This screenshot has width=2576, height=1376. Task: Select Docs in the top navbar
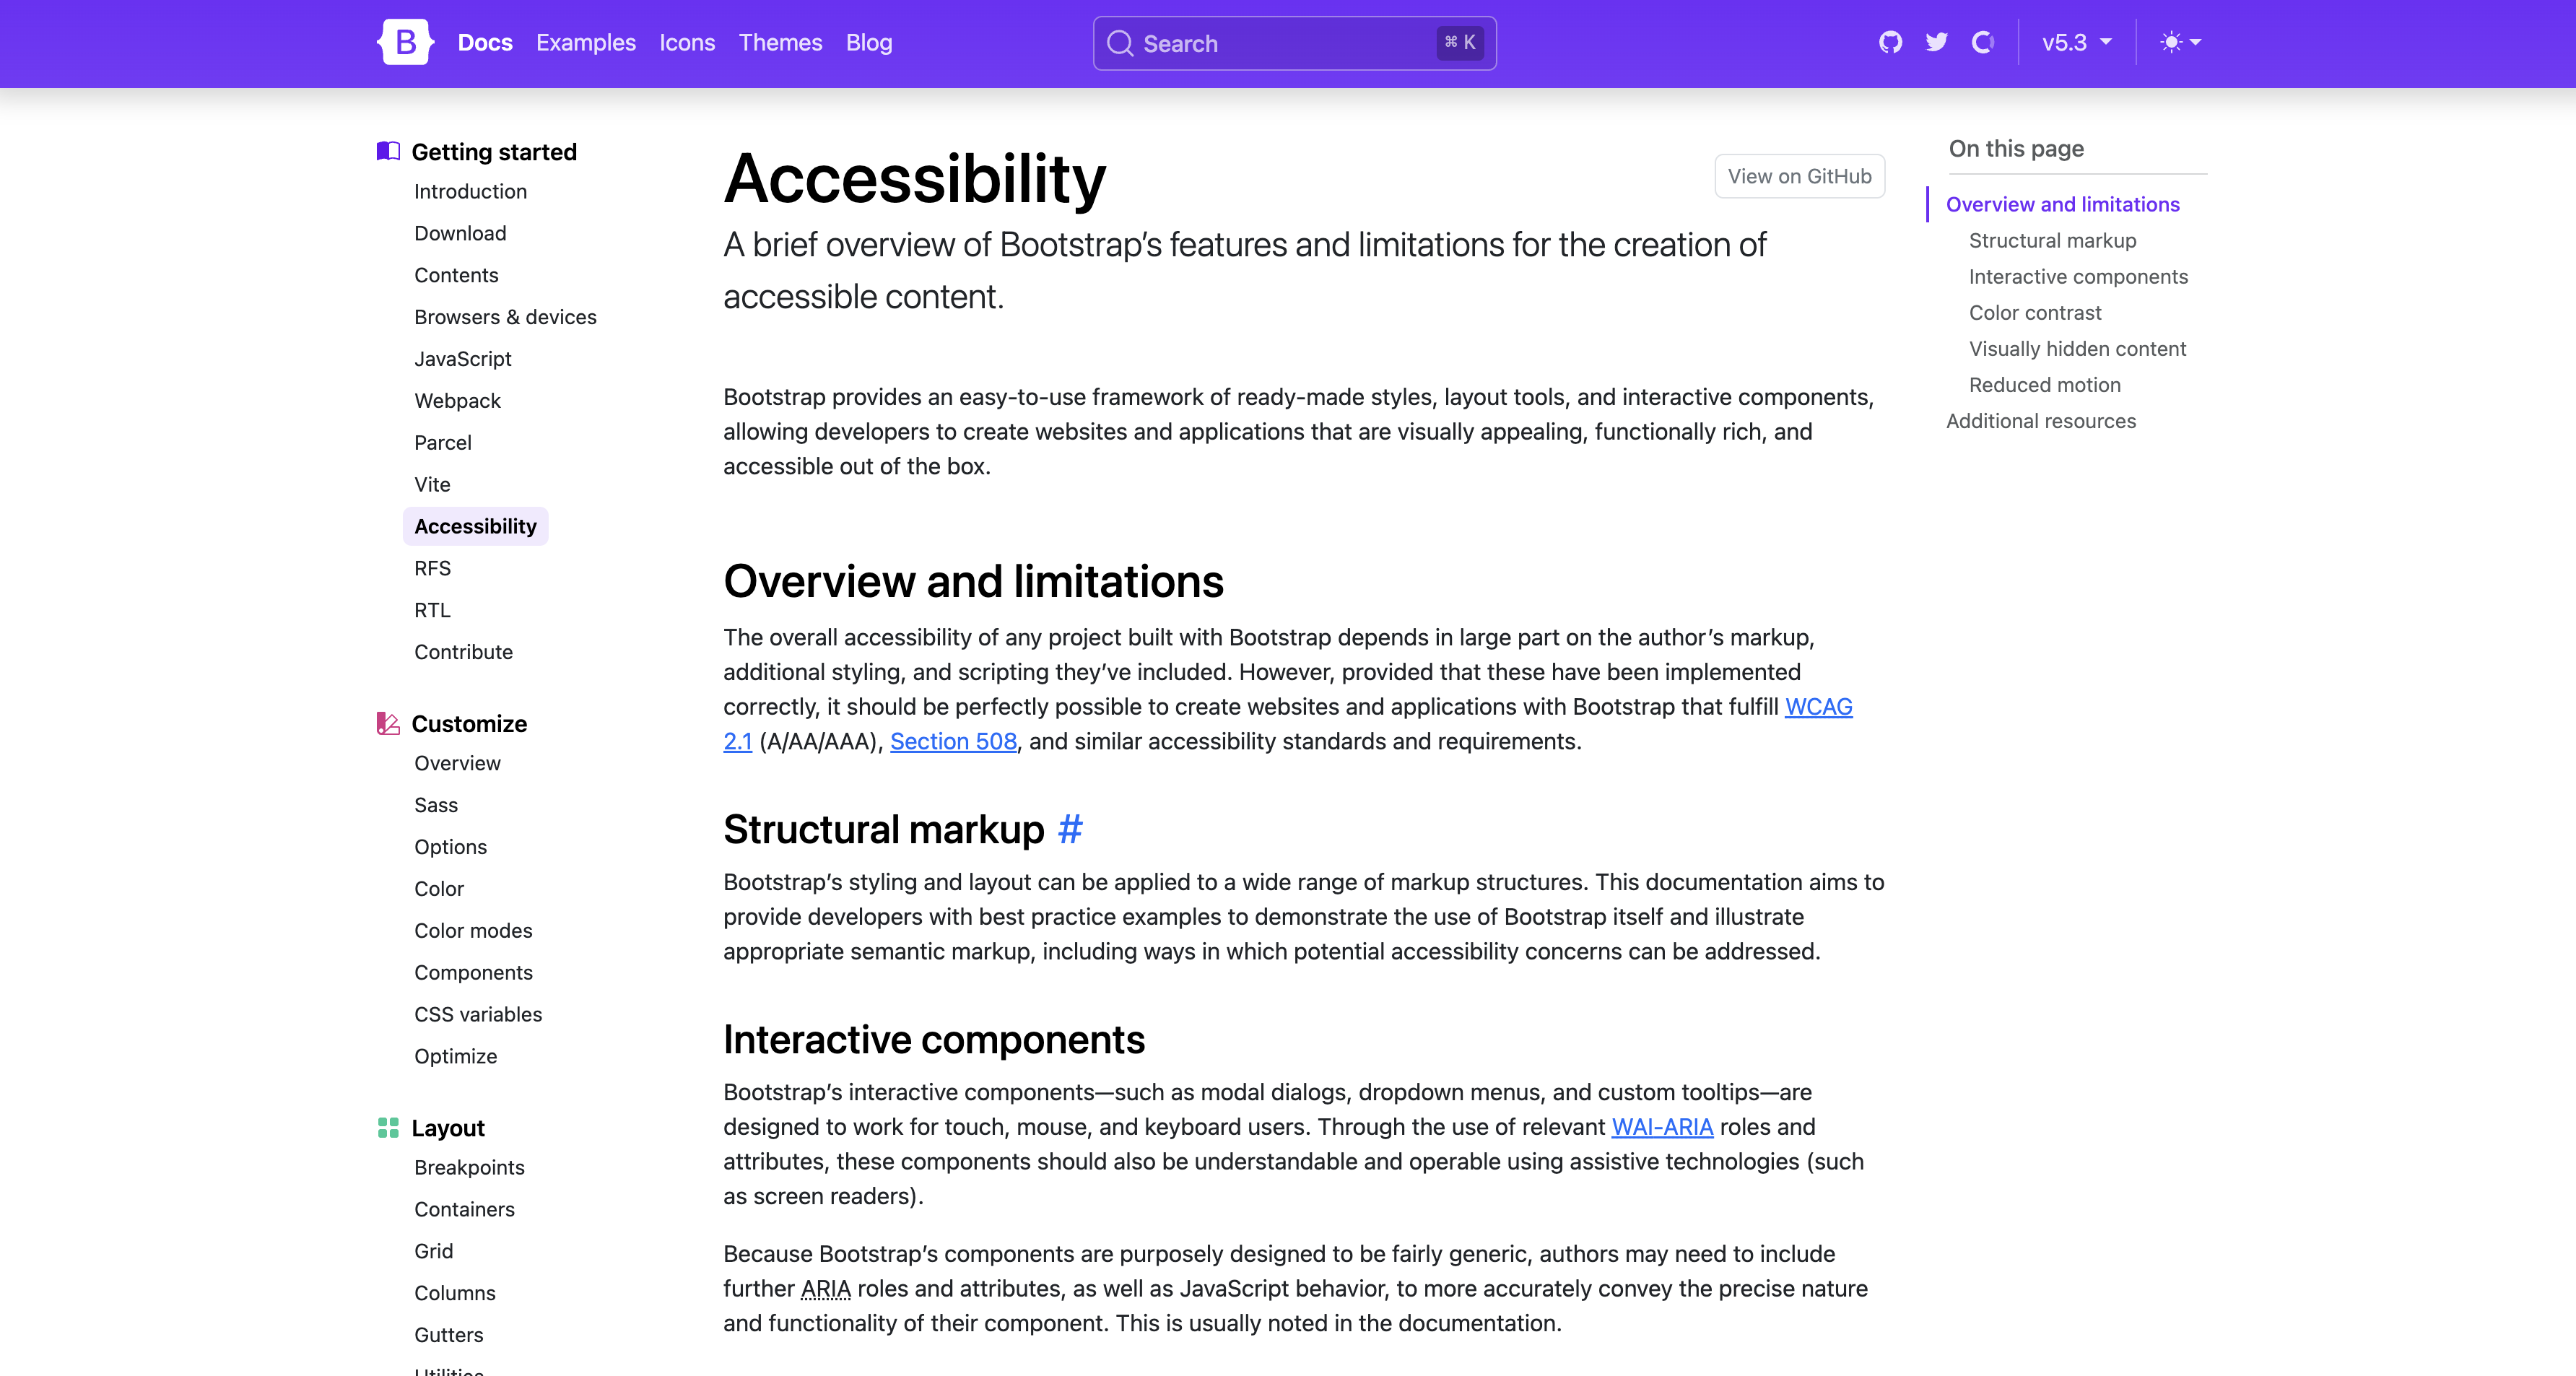[x=485, y=42]
